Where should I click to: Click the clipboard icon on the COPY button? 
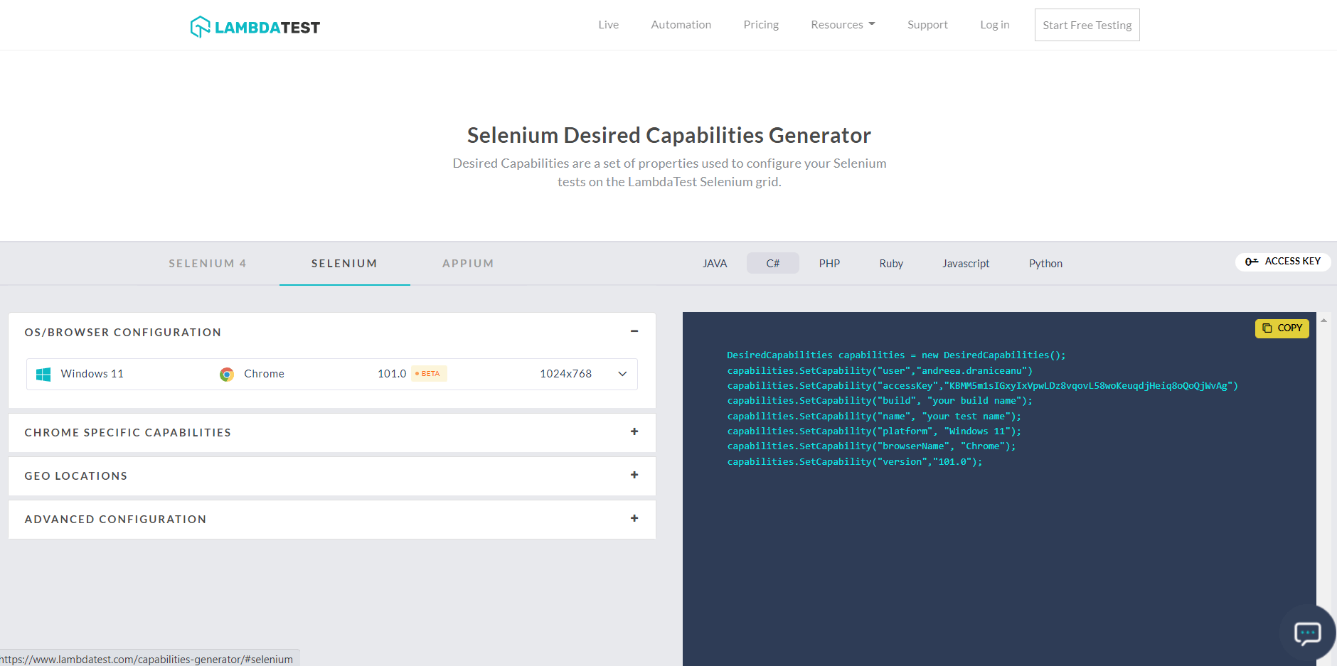point(1269,328)
